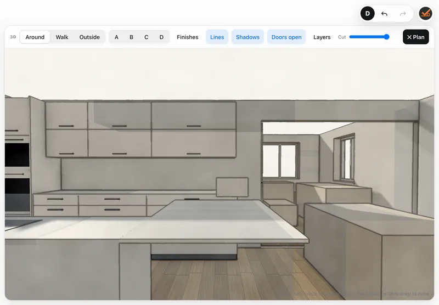The image size is (439, 305).
Task: Select camera preset C
Action: tap(146, 37)
